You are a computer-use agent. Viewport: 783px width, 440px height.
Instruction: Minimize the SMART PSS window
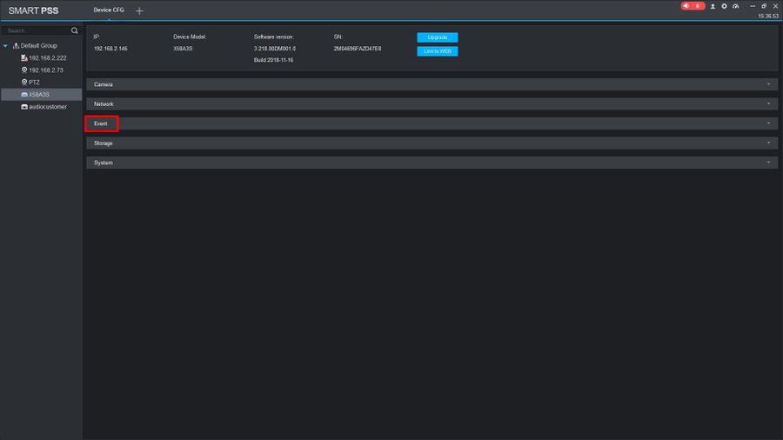pos(753,6)
